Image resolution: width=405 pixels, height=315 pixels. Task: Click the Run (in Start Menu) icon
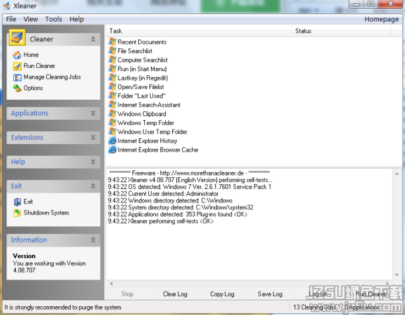click(x=112, y=69)
